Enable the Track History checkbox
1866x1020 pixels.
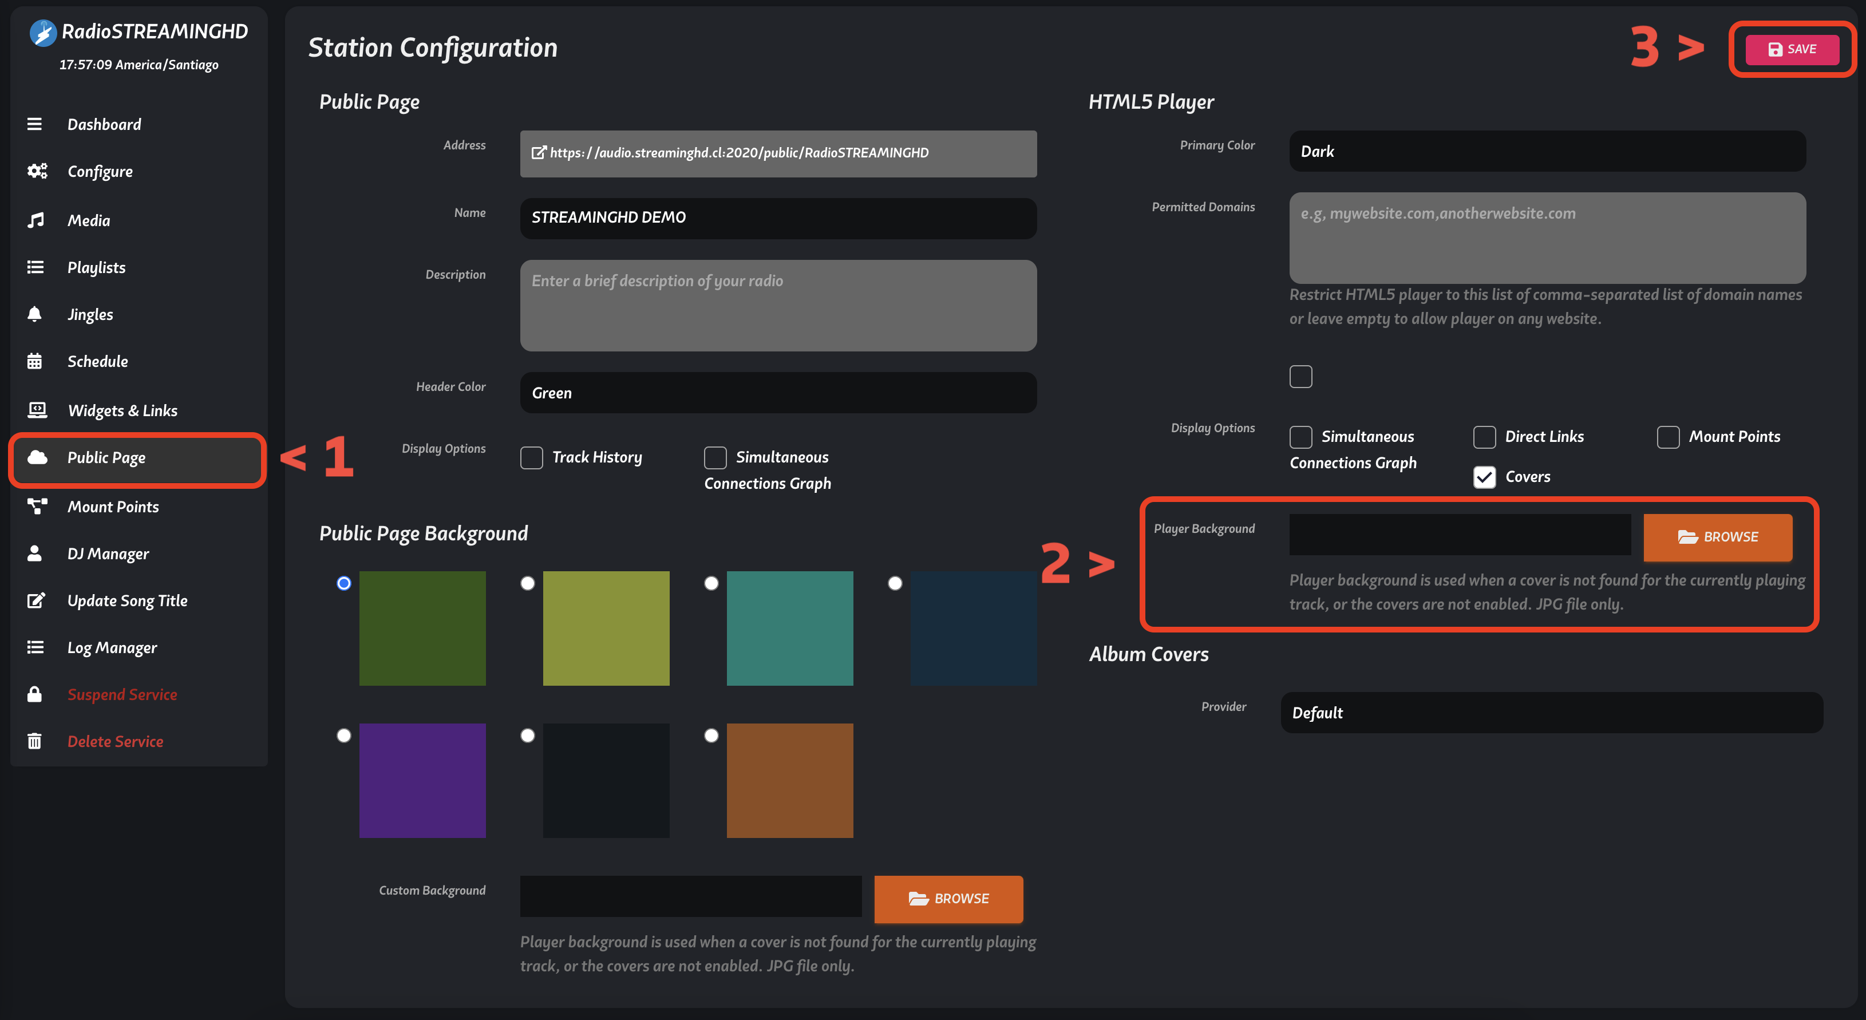coord(531,457)
